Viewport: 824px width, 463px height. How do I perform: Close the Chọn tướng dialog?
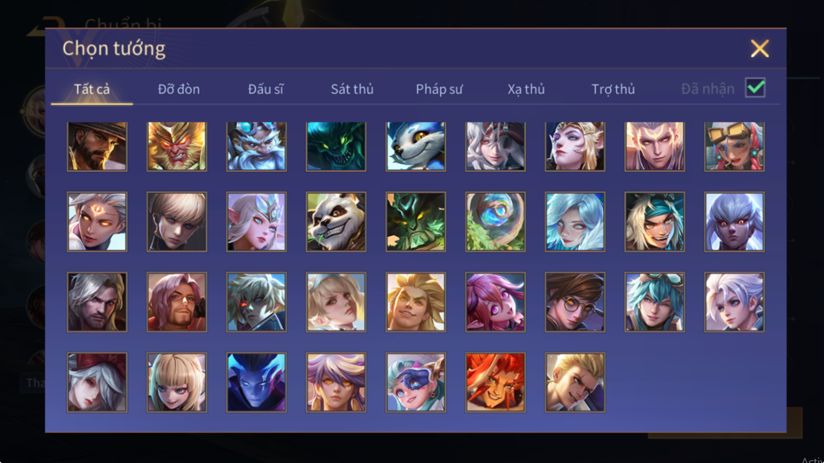pos(760,49)
